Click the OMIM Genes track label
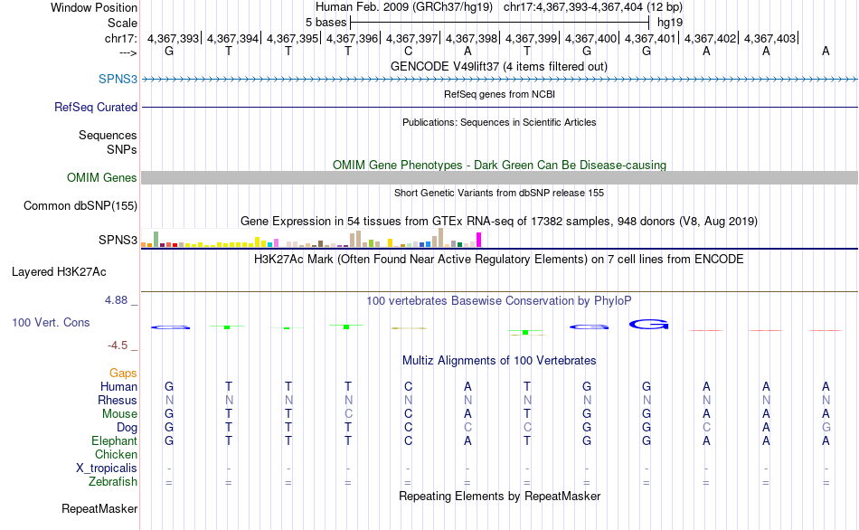The width and height of the screenshot is (859, 530). point(101,177)
